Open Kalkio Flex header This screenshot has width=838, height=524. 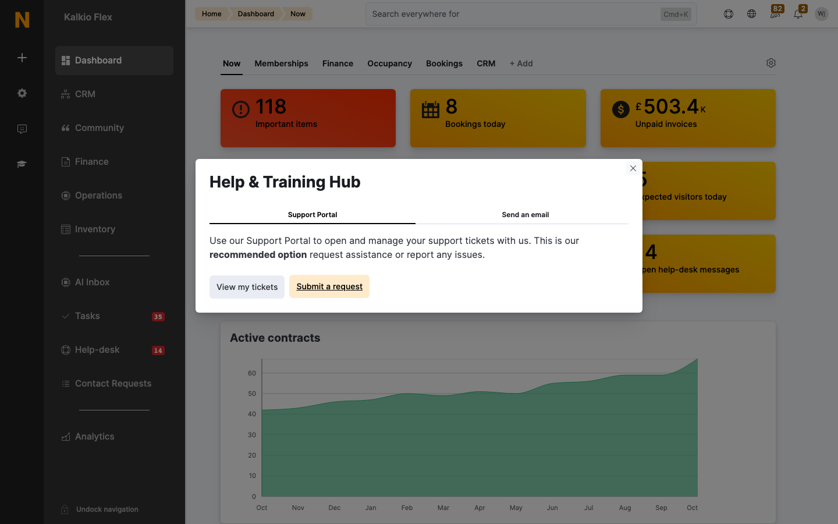pyautogui.click(x=88, y=17)
